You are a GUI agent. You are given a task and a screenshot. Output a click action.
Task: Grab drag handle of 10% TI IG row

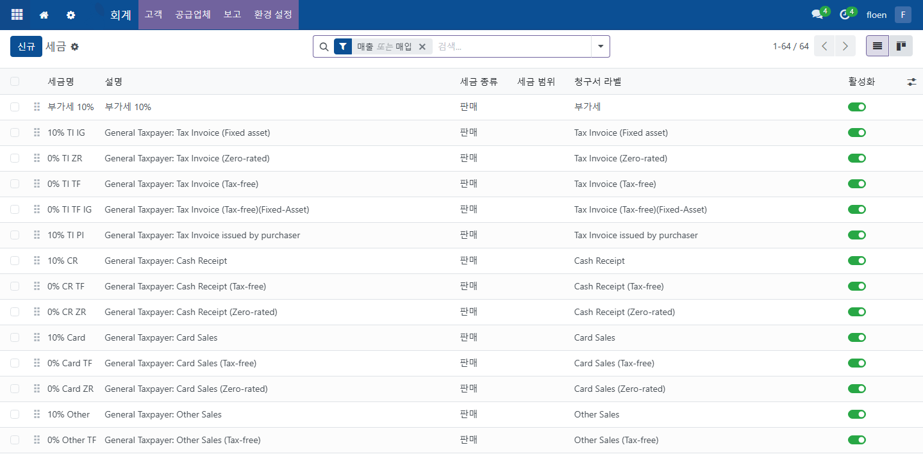(37, 133)
